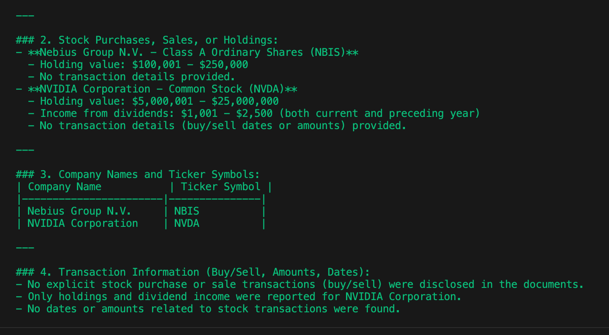609x335 pixels.
Task: Click the "No explicit stock purchase or sale" line
Action: tap(305, 284)
